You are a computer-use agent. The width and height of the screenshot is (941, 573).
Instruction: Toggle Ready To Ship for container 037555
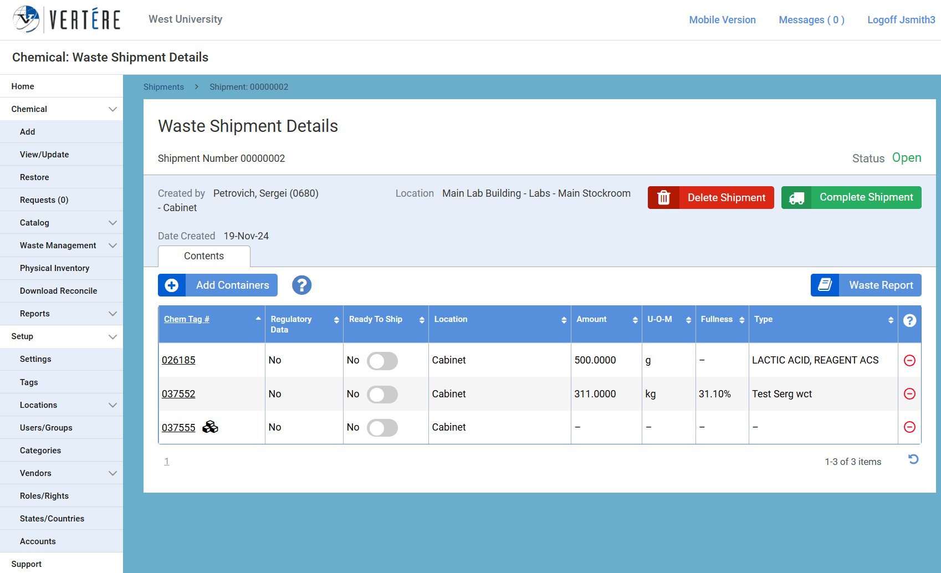[382, 428]
